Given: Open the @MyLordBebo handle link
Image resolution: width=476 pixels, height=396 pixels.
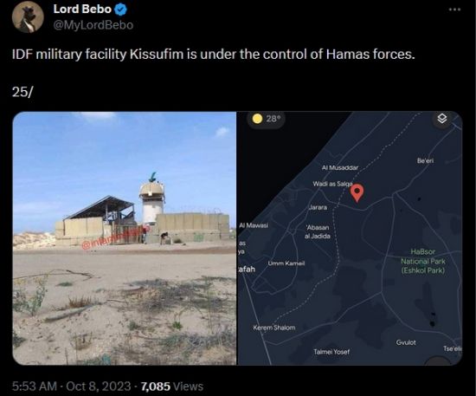Looking at the screenshot, I should click(x=93, y=25).
